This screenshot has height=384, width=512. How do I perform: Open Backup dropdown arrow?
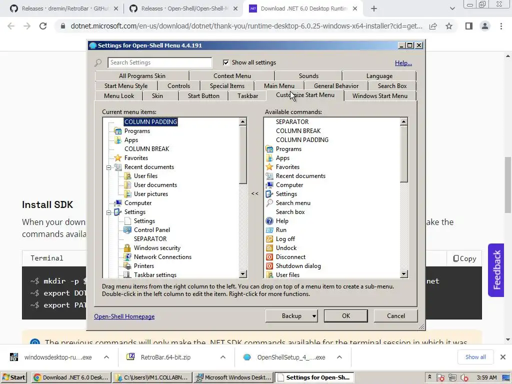[314, 316]
